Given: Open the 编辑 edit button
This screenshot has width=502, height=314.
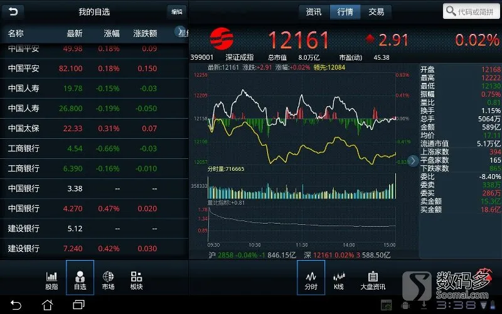Looking at the screenshot, I should point(177,12).
